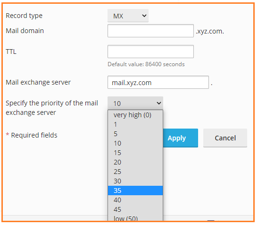Select highlighted priority option 35
The height and width of the screenshot is (225, 258).
click(x=135, y=190)
